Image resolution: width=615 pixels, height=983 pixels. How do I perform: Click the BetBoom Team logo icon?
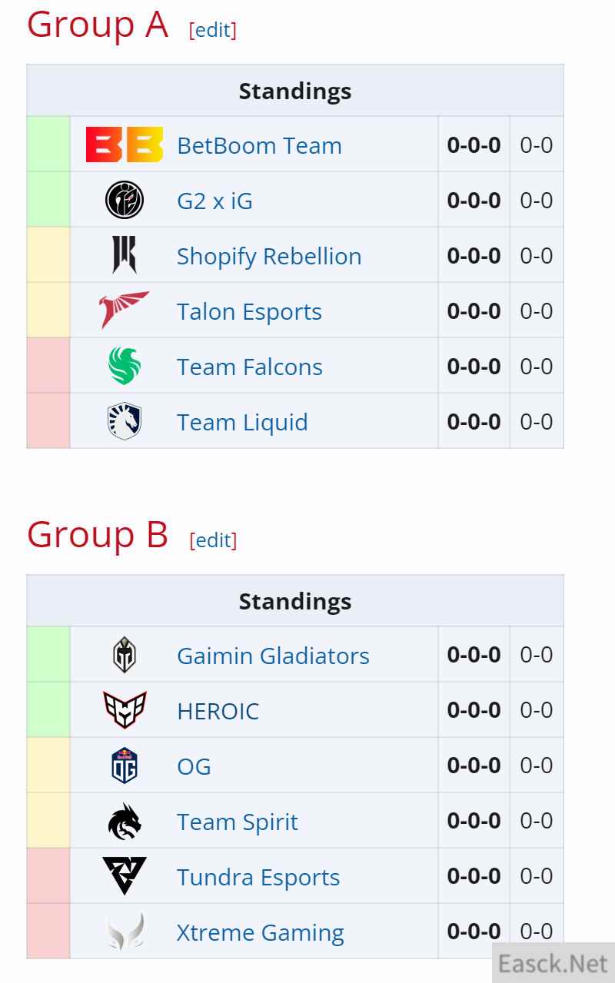[x=125, y=144]
